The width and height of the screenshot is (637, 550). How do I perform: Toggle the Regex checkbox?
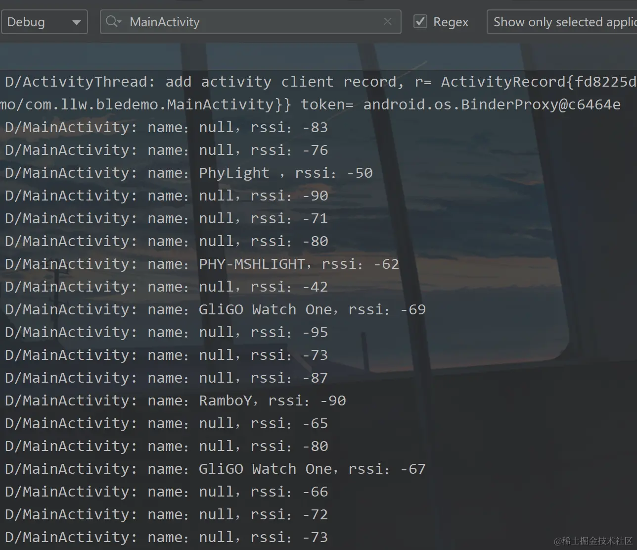[x=420, y=22]
